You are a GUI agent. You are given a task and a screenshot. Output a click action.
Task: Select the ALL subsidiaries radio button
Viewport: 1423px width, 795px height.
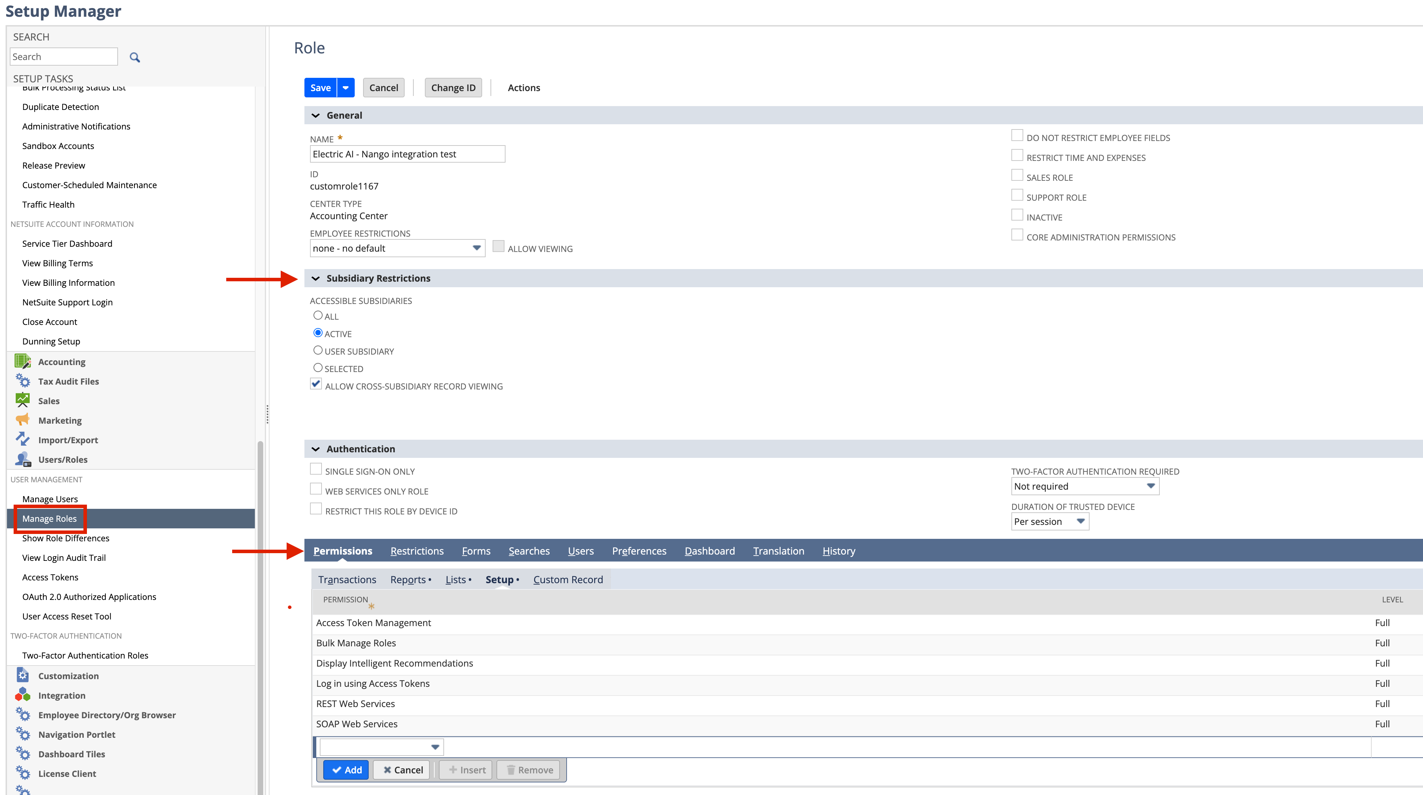318,315
